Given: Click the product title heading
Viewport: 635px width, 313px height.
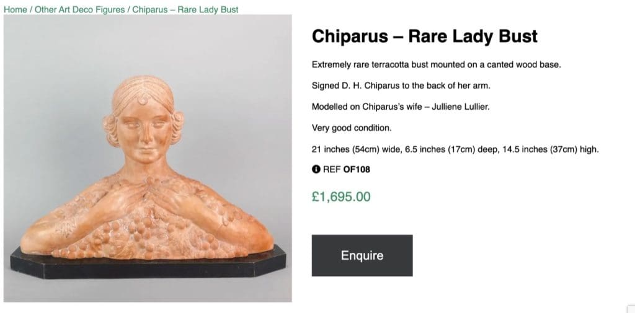Looking at the screenshot, I should point(424,36).
